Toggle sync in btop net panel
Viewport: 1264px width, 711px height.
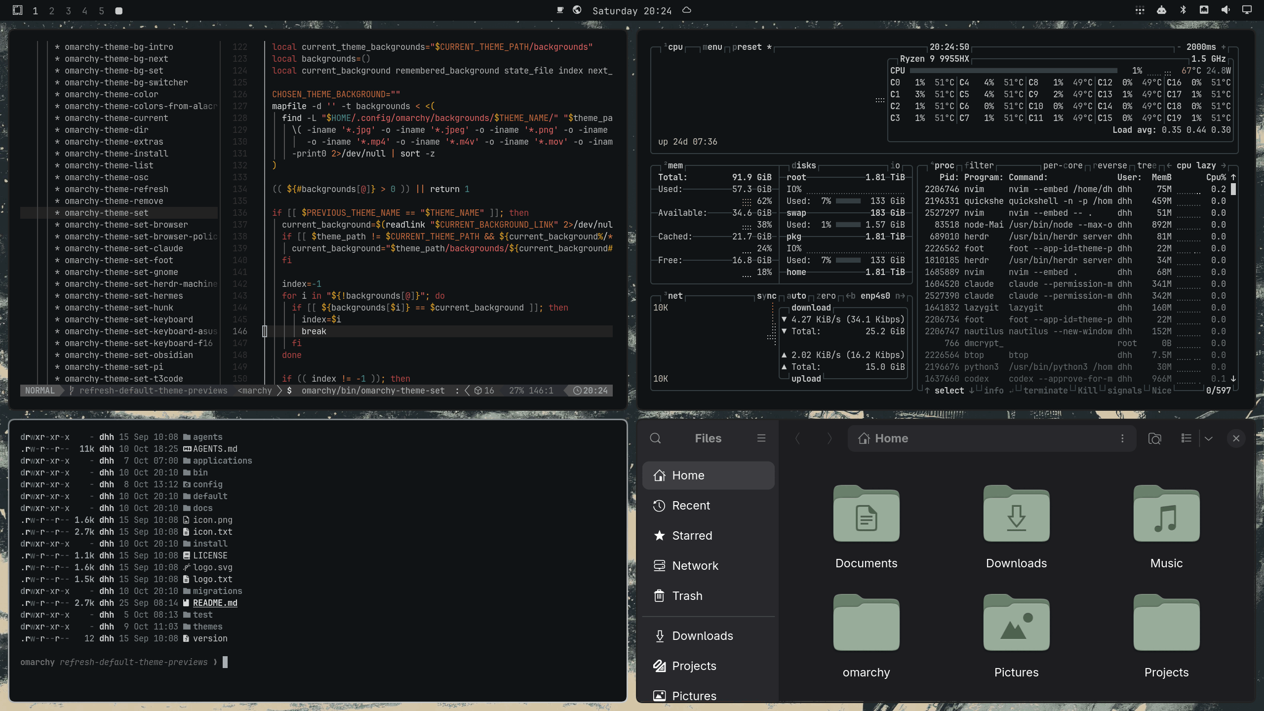[x=766, y=296]
